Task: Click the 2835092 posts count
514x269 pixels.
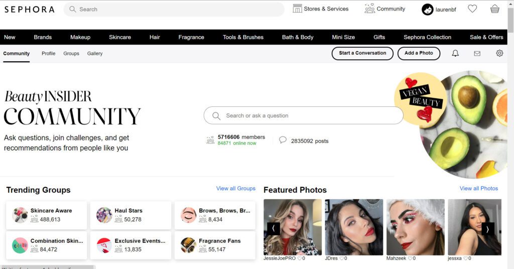Action: tap(309, 141)
